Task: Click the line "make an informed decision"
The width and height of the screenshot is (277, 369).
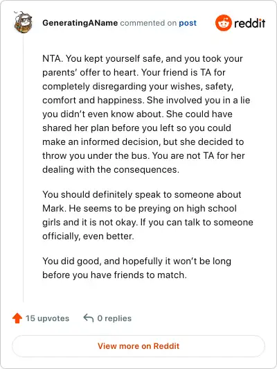Action: tap(143, 141)
